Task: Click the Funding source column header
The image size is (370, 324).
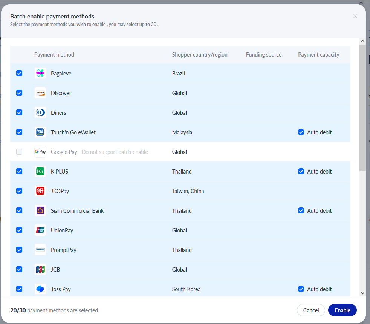Action: 264,55
